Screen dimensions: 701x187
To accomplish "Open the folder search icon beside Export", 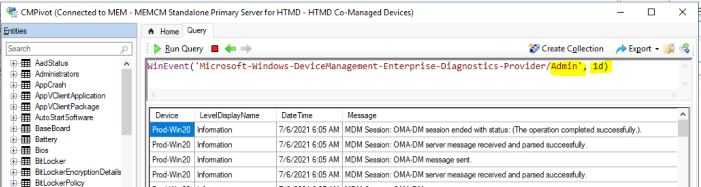I will click(669, 49).
